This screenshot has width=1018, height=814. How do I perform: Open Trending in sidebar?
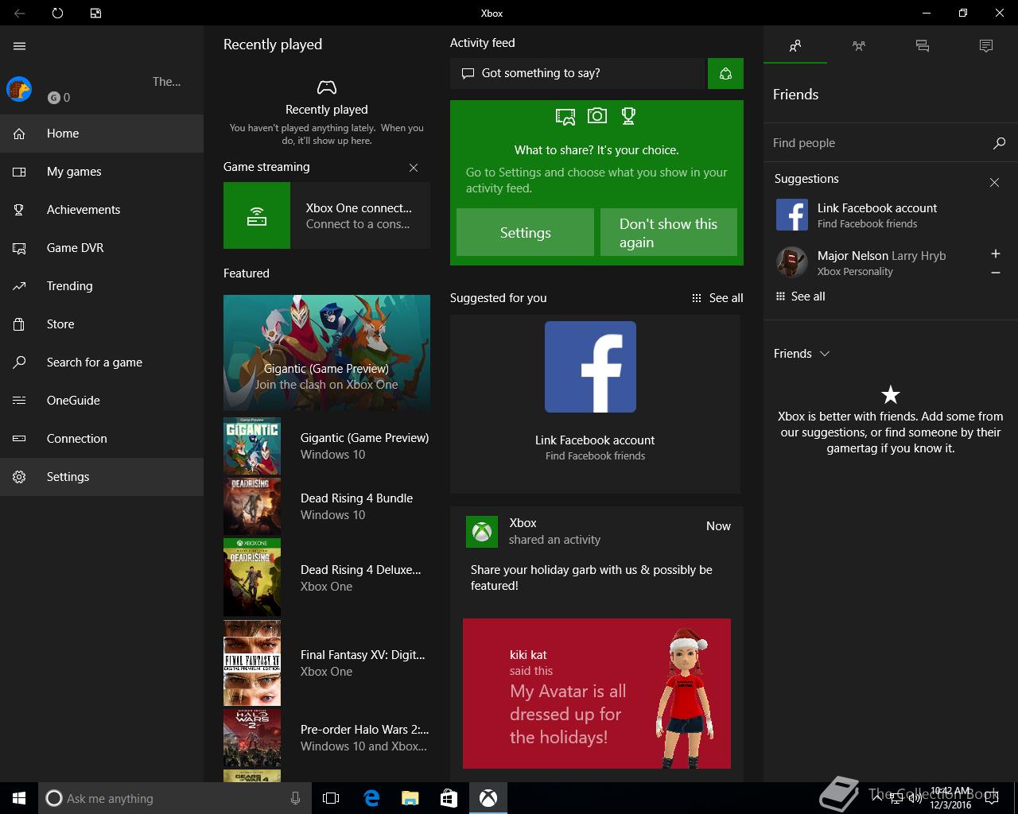102,286
